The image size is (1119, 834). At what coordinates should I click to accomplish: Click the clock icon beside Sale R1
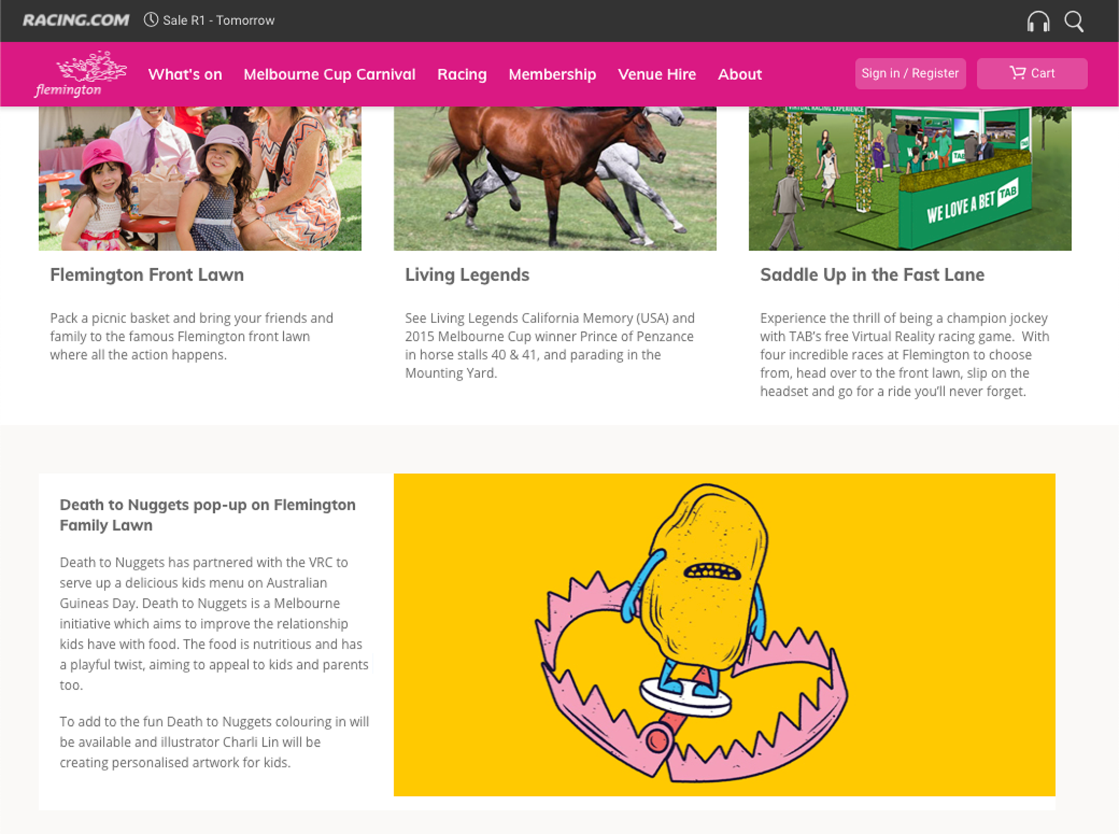pyautogui.click(x=151, y=20)
